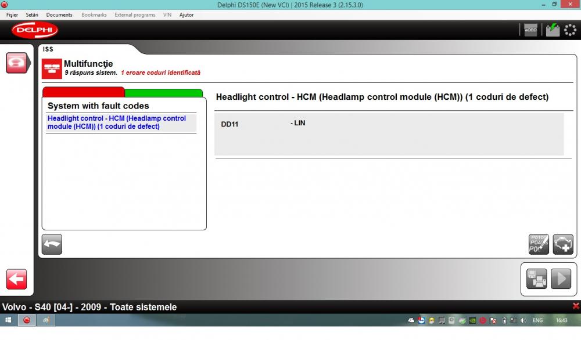Open the Fişier menu
Viewport: 581px width, 340px height.
12,15
